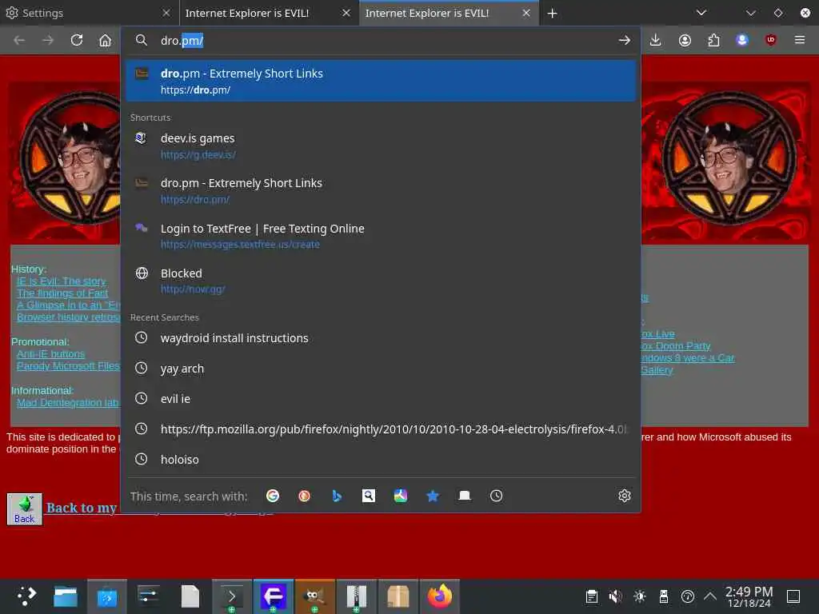The width and height of the screenshot is (819, 614).
Task: Open the uBlock Origin extension
Action: tap(771, 40)
